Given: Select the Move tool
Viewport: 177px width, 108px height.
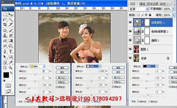Looking at the screenshot, I should 11,15.
